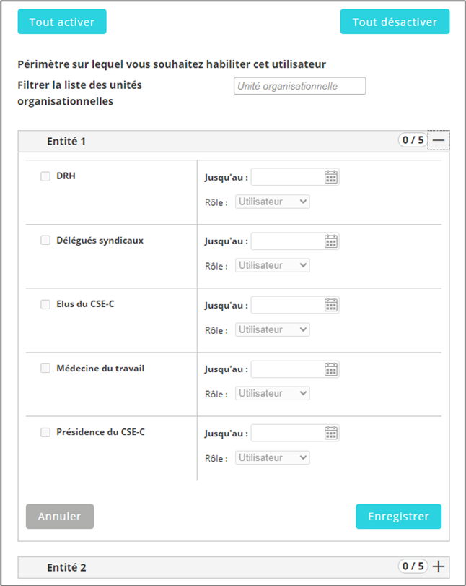Open the Rôle dropdown for Elus du CSE-C
This screenshot has width=466, height=586.
pos(273,329)
